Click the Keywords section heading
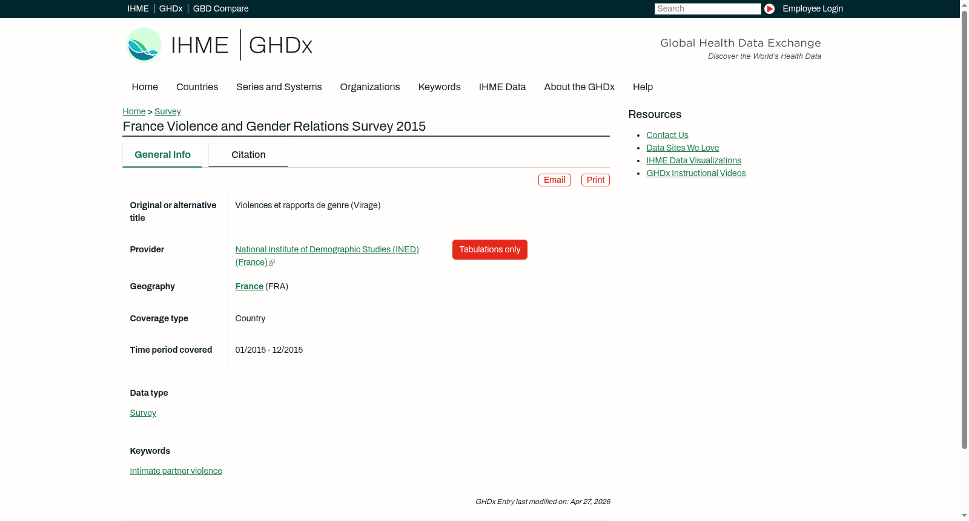The width and height of the screenshot is (969, 521). point(150,451)
